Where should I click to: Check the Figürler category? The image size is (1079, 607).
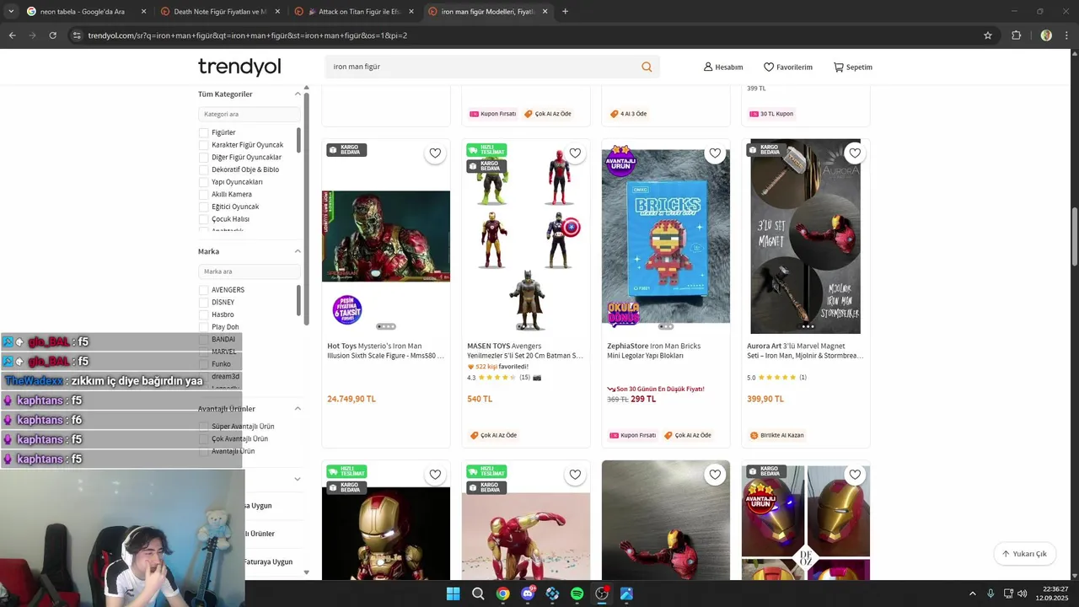203,132
